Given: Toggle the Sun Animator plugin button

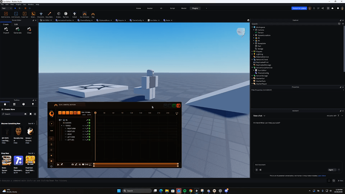Looking at the screenshot, I should click(x=85, y=15).
